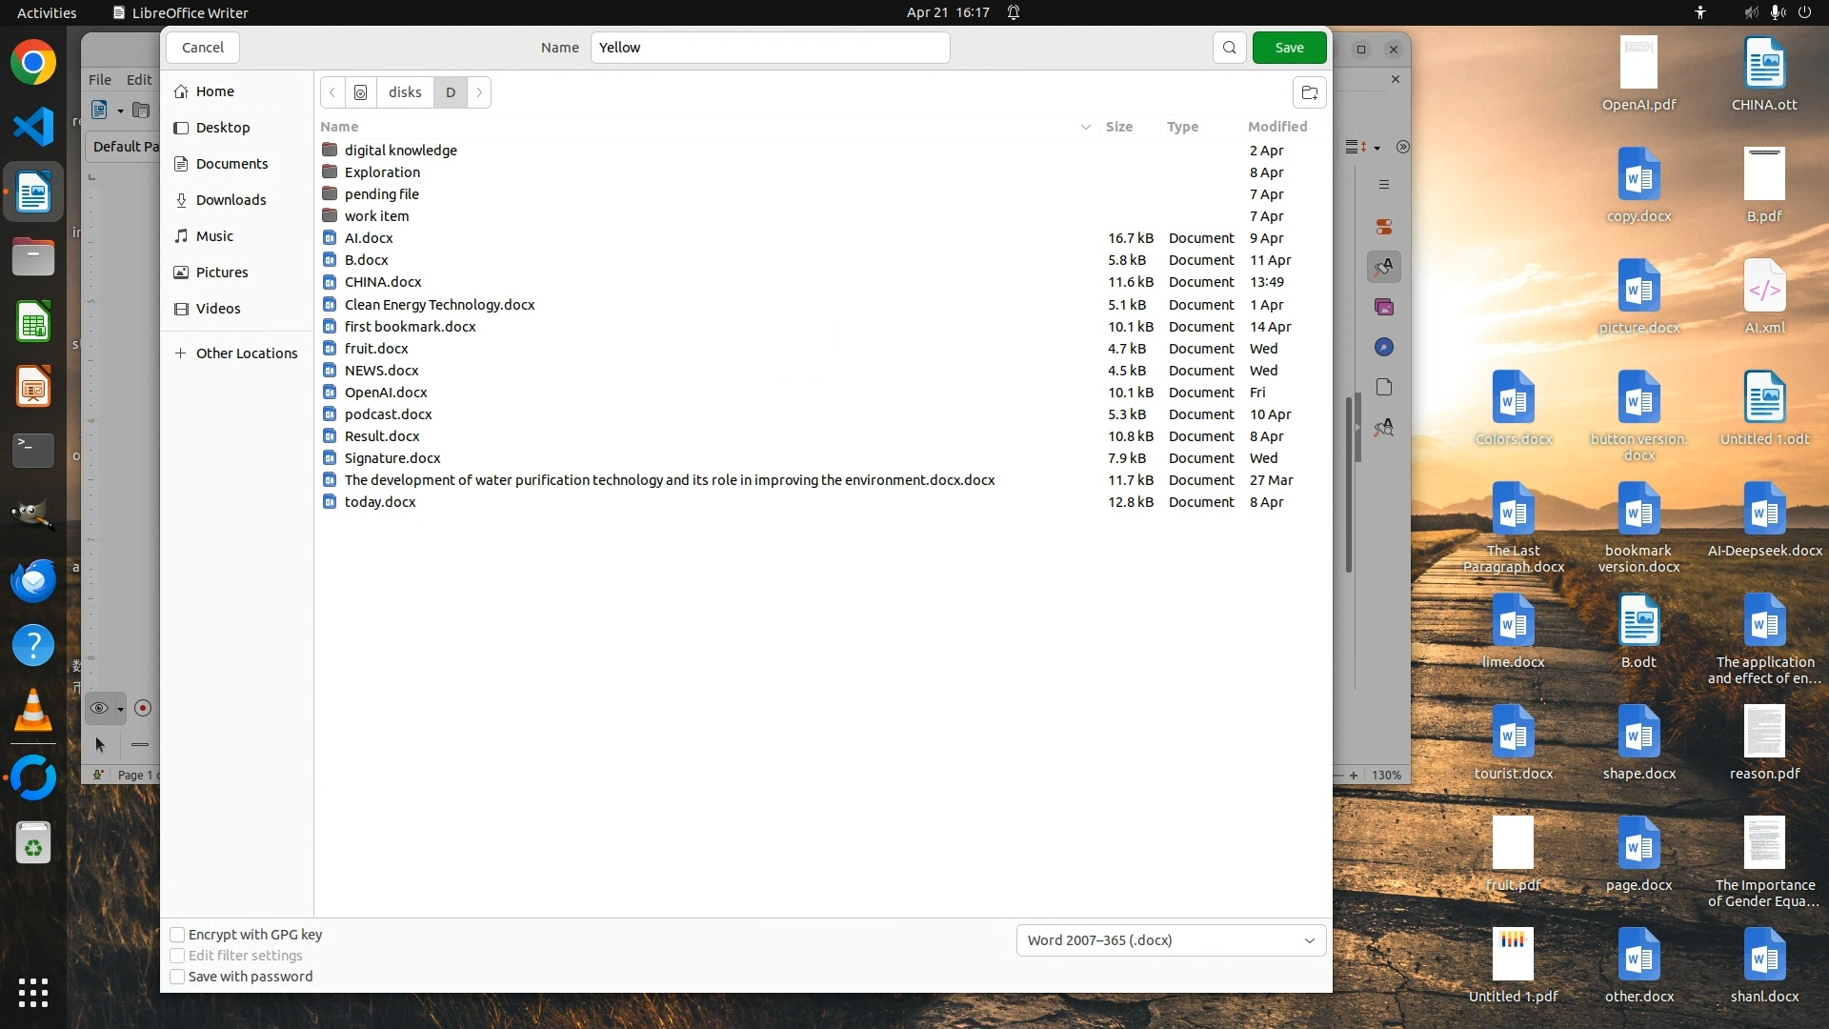
Task: Select Downloads in the places sidebar
Action: [231, 200]
